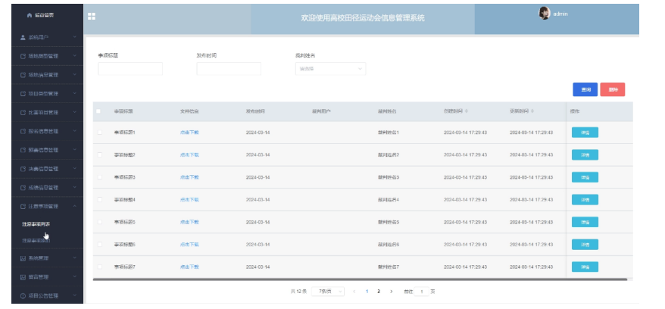Open 注意事项列表 submenu item

[36, 224]
